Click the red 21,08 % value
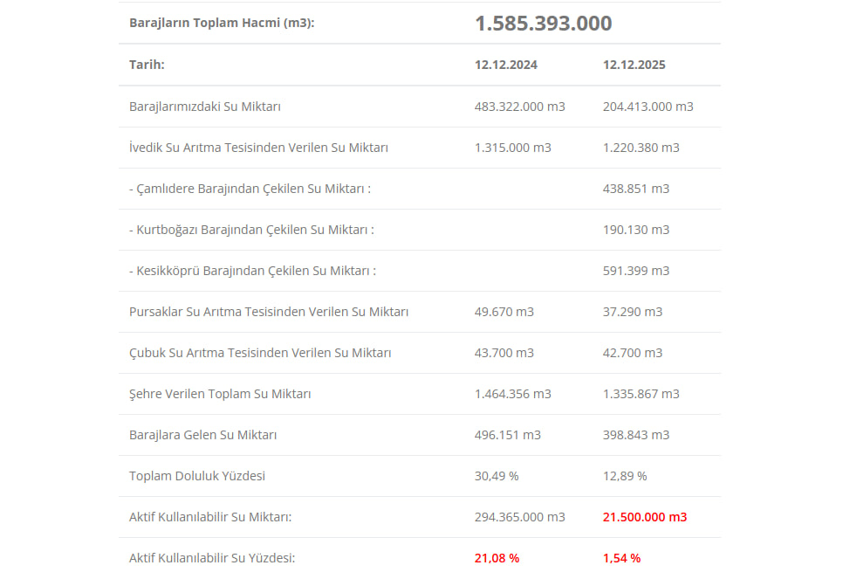843x579 pixels. 497,558
